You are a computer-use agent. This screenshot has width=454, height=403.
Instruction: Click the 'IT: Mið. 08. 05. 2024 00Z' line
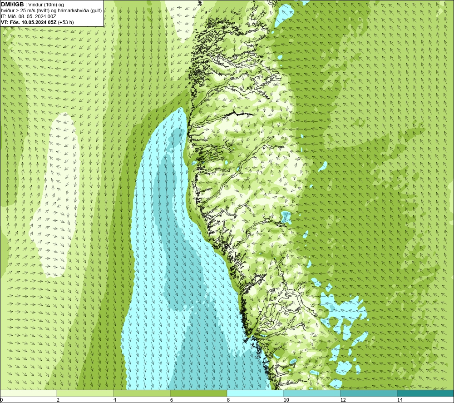[x=29, y=16]
